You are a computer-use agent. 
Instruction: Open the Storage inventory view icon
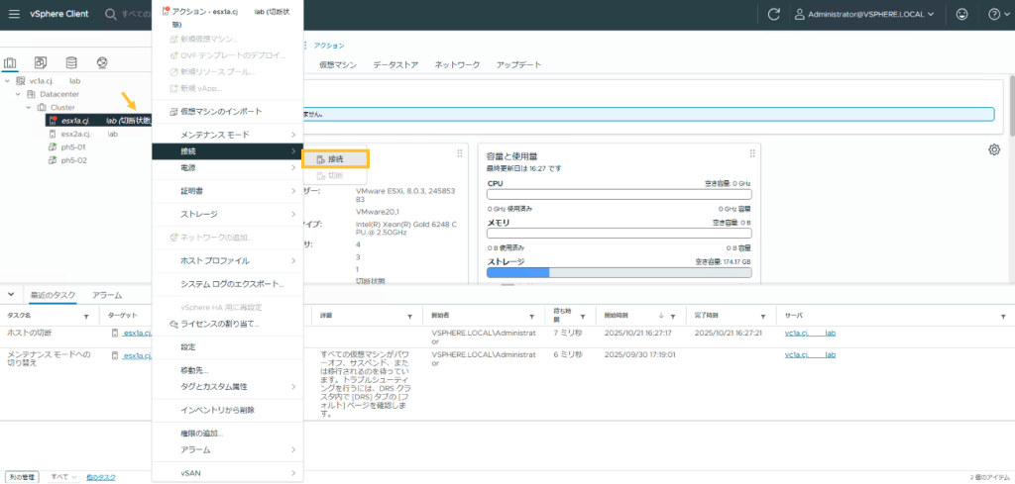pos(70,63)
